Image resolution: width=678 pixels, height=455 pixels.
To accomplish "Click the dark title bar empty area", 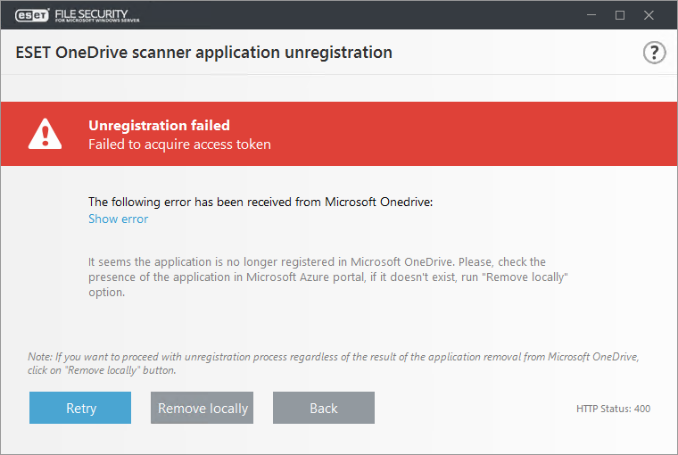I will click(x=357, y=15).
